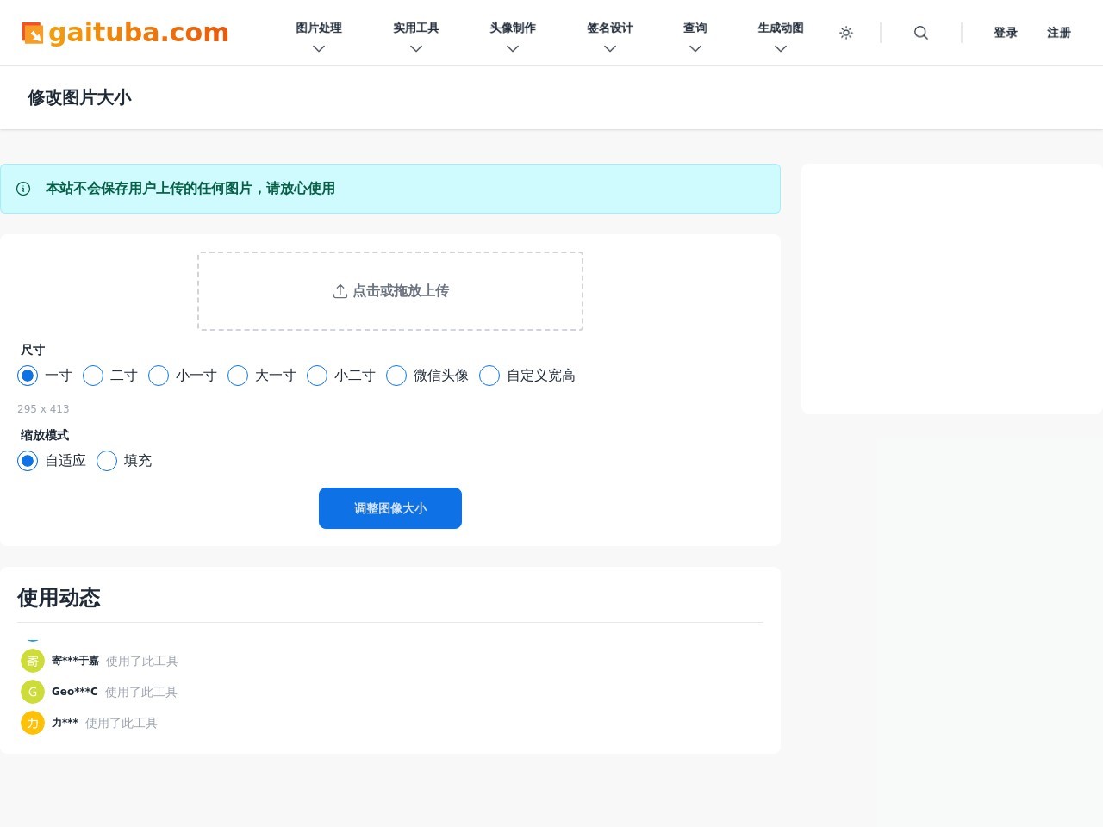Screen dimensions: 1103x827
Task: Click the avatar icon for 寄***于嘉
Action: point(33,661)
